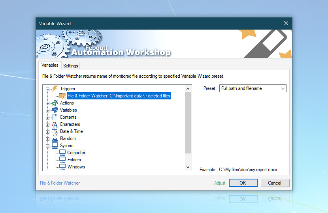Click the Windows node monitor icon
Screen dimensions: 328x213
click(62, 167)
